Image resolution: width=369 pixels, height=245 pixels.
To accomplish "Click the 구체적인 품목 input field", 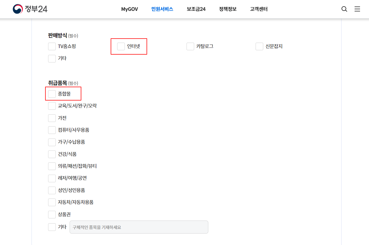I will [x=139, y=227].
